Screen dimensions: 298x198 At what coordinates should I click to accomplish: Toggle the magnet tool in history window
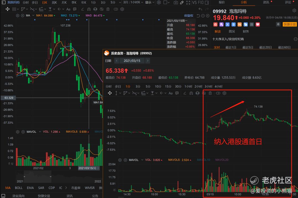pos(191,93)
